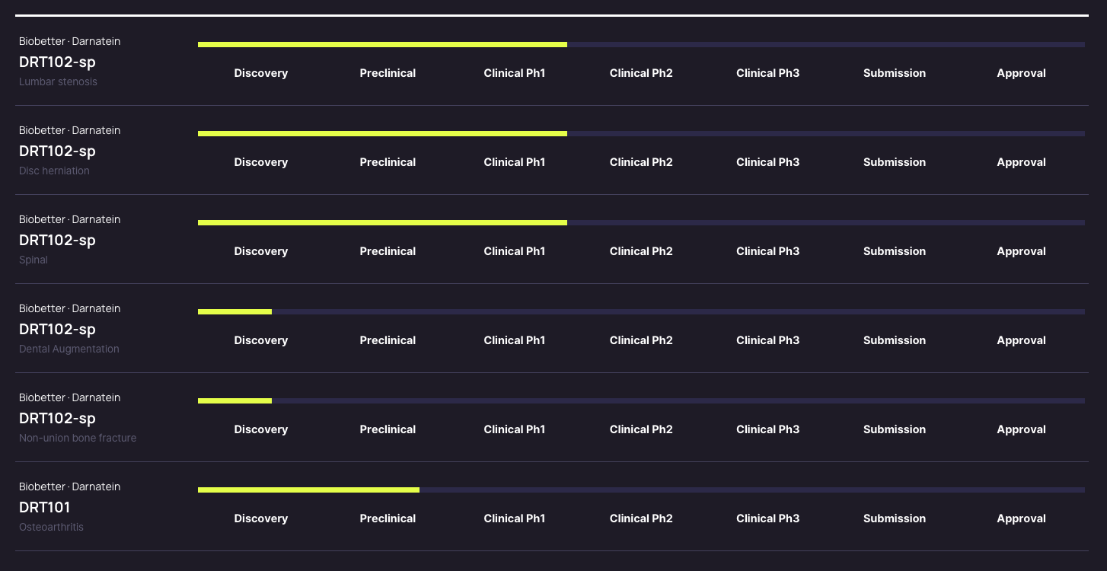Click the Spinal indication label
The width and height of the screenshot is (1107, 571).
pos(33,260)
